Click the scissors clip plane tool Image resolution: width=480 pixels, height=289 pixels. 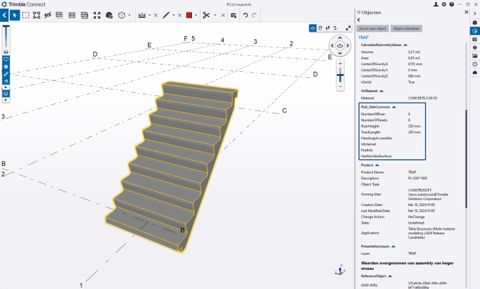[x=206, y=14]
